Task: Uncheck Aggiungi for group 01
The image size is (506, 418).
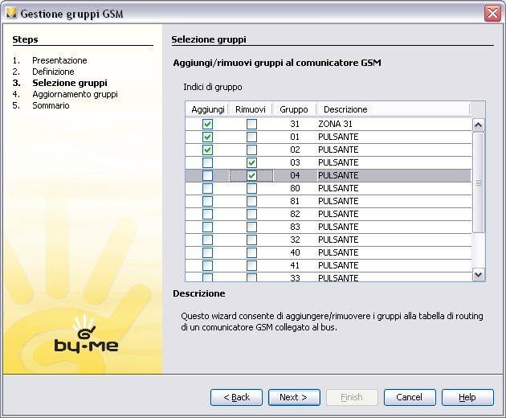Action: (207, 137)
